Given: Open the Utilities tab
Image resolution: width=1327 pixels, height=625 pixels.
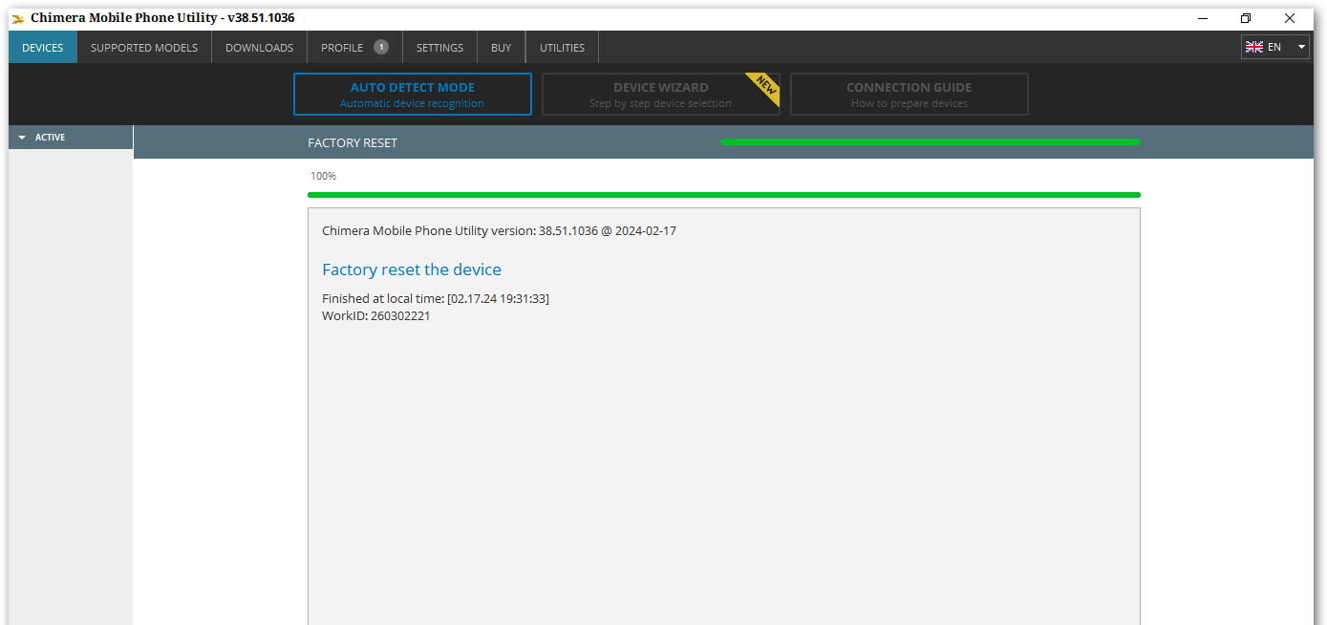Looking at the screenshot, I should click(x=562, y=48).
